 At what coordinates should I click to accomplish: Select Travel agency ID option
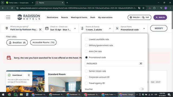(86, 83)
